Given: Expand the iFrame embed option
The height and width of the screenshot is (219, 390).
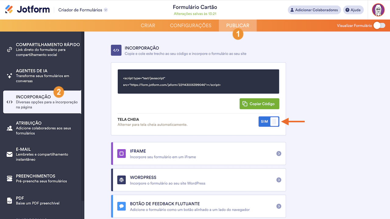Looking at the screenshot, I should tap(278, 154).
